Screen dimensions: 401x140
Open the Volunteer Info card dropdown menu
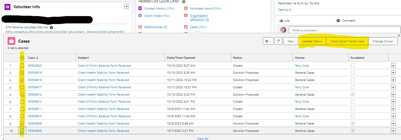coord(127,7)
